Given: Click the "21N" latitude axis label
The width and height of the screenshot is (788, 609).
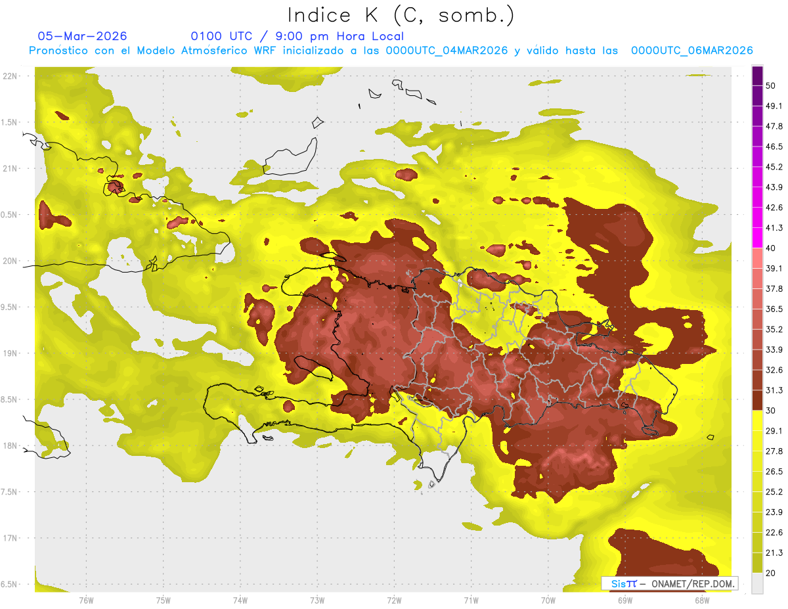Looking at the screenshot, I should tap(10, 168).
